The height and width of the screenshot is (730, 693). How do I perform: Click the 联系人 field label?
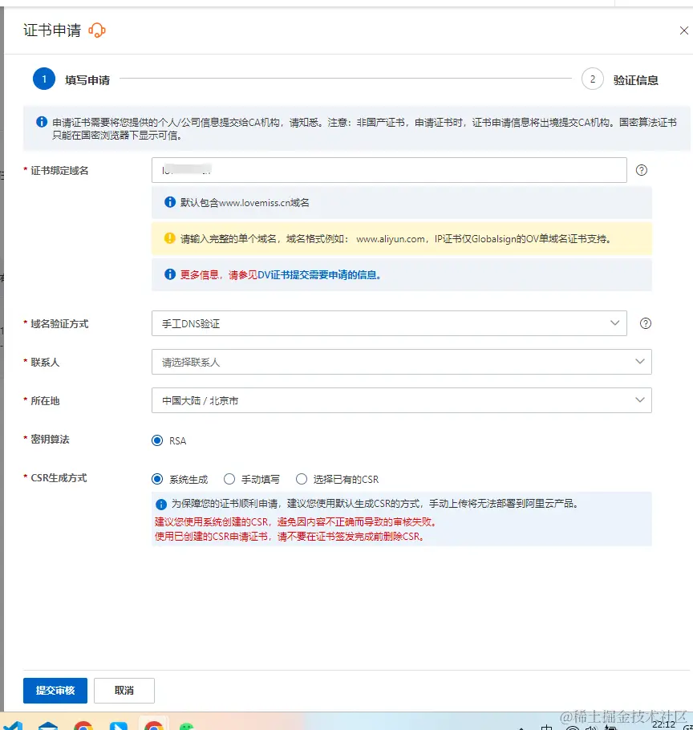(45, 363)
